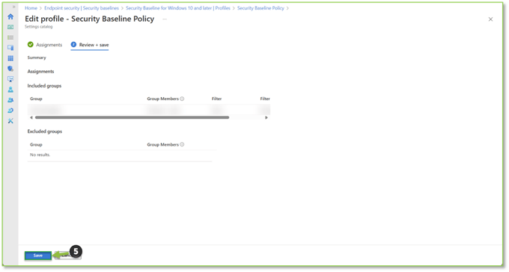The width and height of the screenshot is (509, 272).
Task: Go to Home breadcrumb link
Action: (x=31, y=8)
